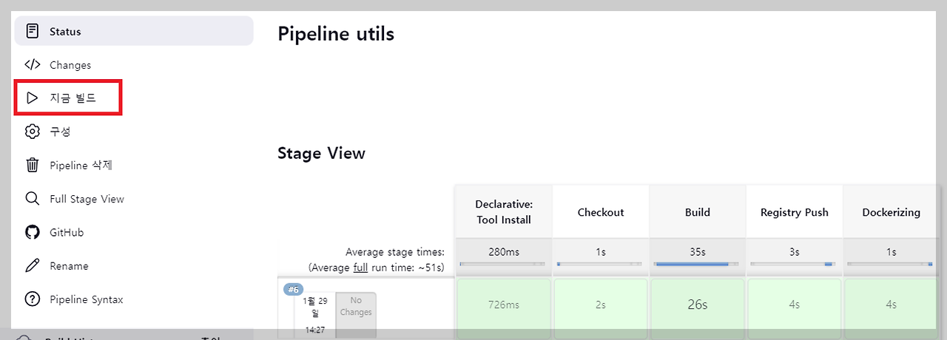Click the Registry Push stage header
947x340 pixels.
pos(795,211)
